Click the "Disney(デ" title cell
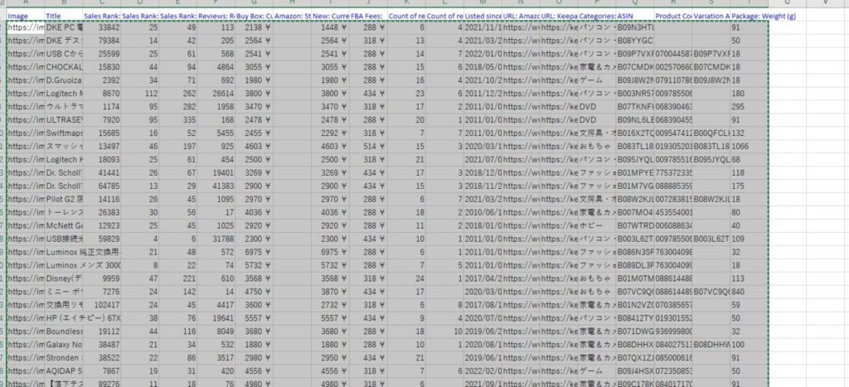This screenshot has height=387, width=849. 63,278
